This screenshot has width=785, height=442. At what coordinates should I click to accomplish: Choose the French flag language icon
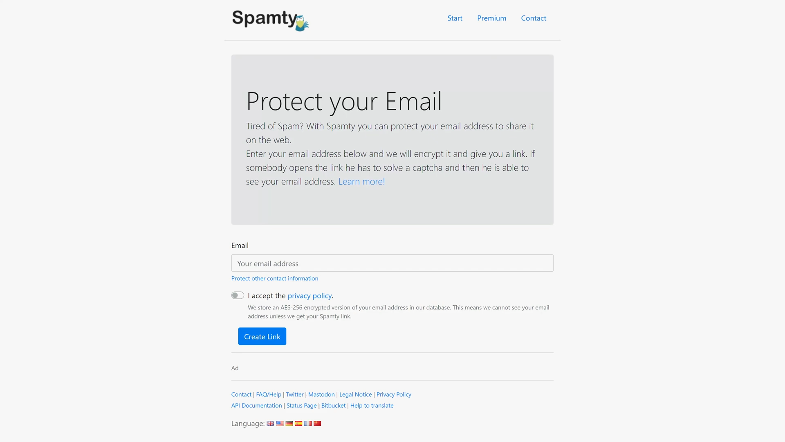308,424
